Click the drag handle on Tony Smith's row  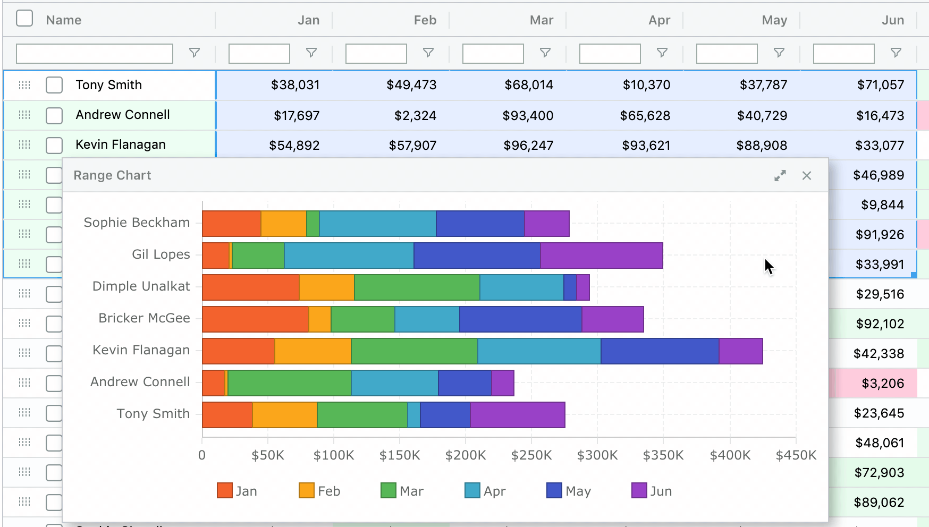pos(24,85)
